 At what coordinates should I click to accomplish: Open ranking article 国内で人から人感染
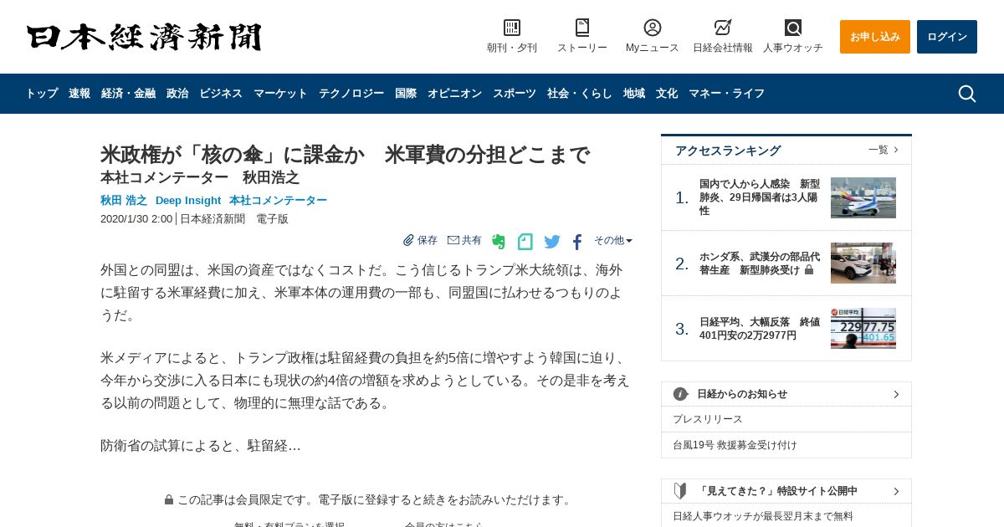click(761, 197)
